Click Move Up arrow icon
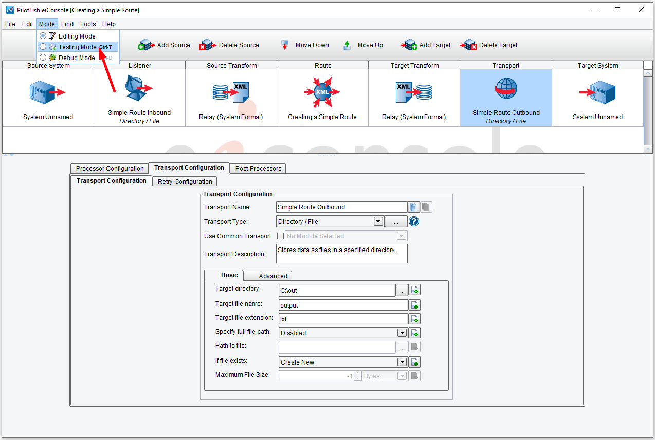The width and height of the screenshot is (655, 440). pos(347,45)
